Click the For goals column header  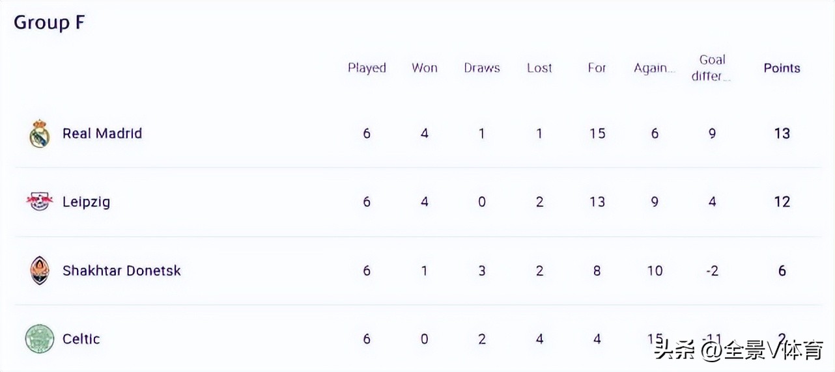coord(597,68)
